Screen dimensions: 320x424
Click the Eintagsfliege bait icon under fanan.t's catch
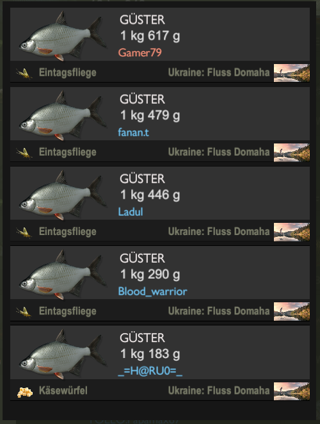pos(24,153)
